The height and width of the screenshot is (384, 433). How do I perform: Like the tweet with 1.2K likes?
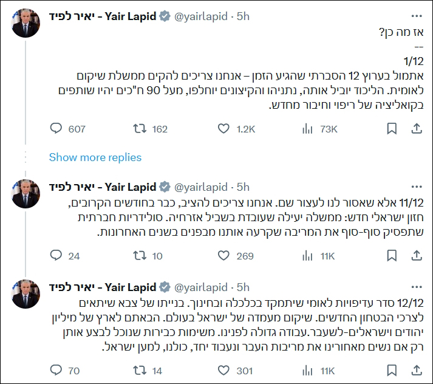(x=225, y=128)
